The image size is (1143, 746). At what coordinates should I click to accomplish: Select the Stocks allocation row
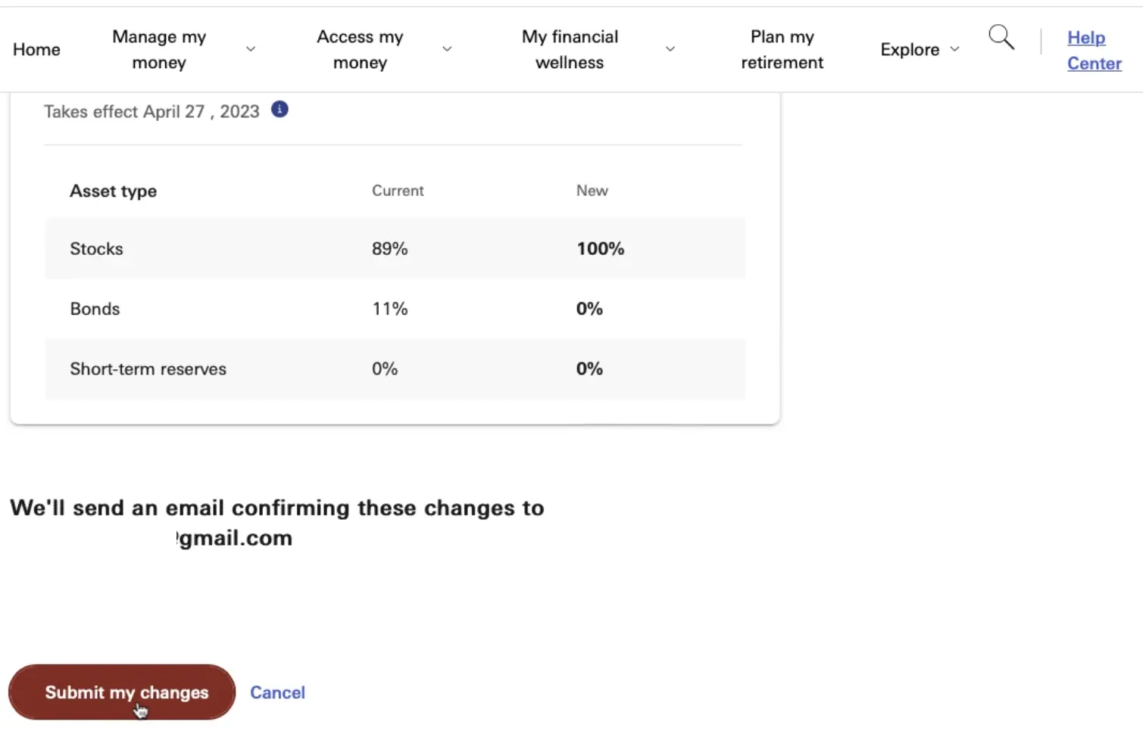(395, 248)
